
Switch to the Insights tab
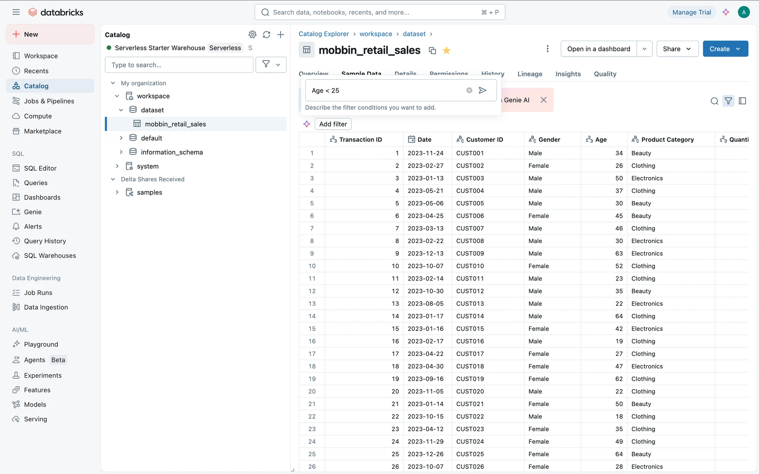click(568, 74)
